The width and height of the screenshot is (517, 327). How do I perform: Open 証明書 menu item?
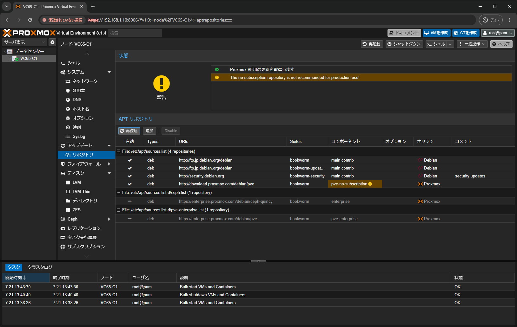click(79, 90)
